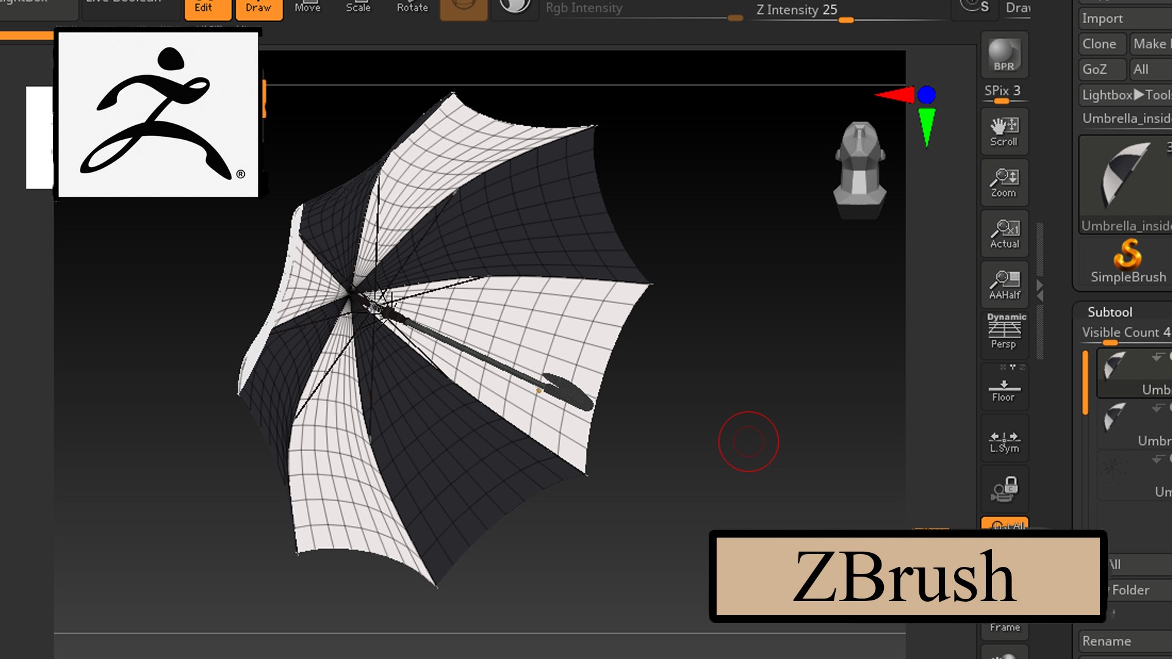This screenshot has width=1172, height=659.
Task: Select the first Umbrella subtool
Action: point(1134,372)
